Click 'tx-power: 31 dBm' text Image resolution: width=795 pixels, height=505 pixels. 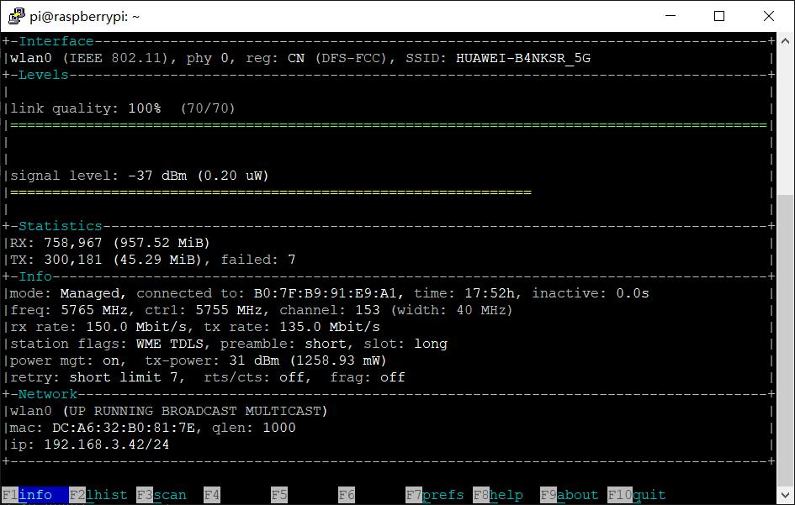click(212, 360)
